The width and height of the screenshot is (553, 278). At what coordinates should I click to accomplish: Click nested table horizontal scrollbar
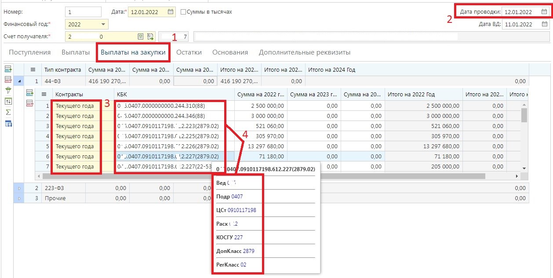[x=265, y=176]
